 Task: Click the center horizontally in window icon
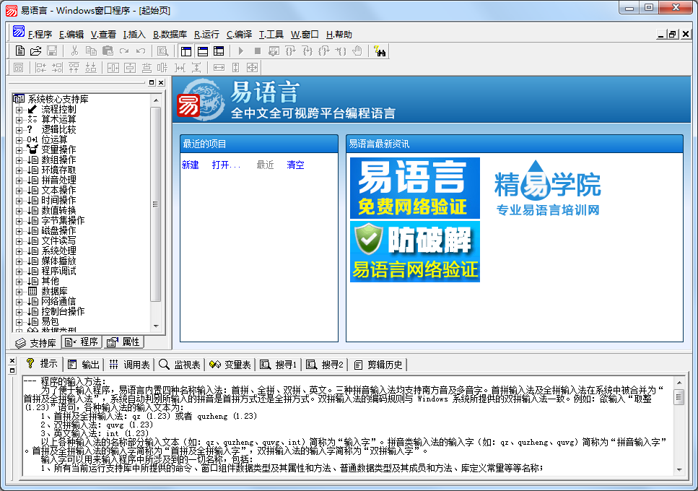(x=113, y=68)
